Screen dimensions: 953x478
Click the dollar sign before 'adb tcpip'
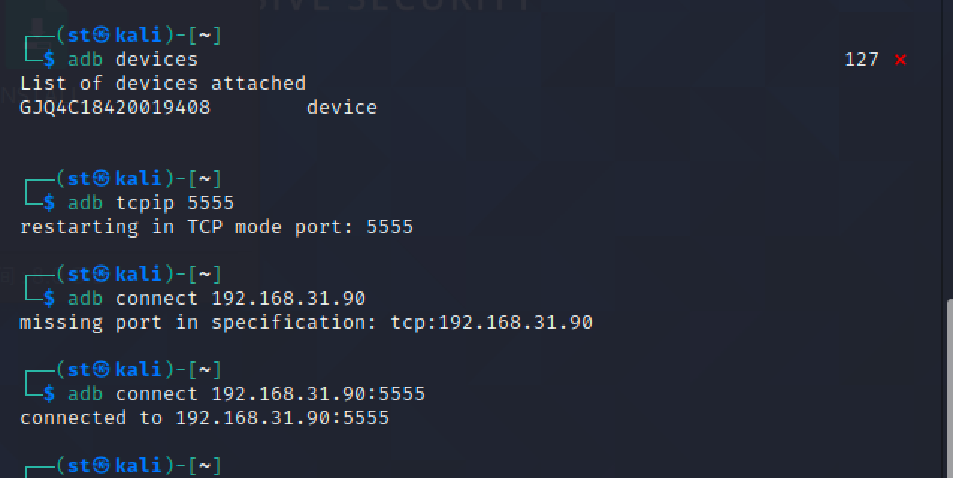click(x=49, y=202)
